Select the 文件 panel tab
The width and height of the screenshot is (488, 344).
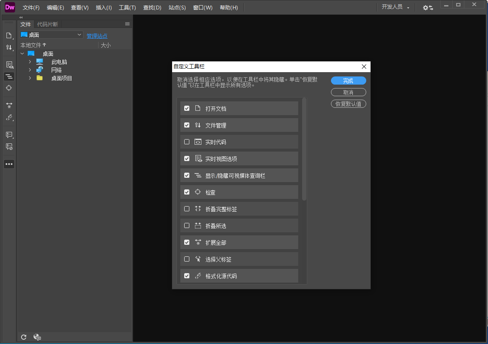[25, 24]
